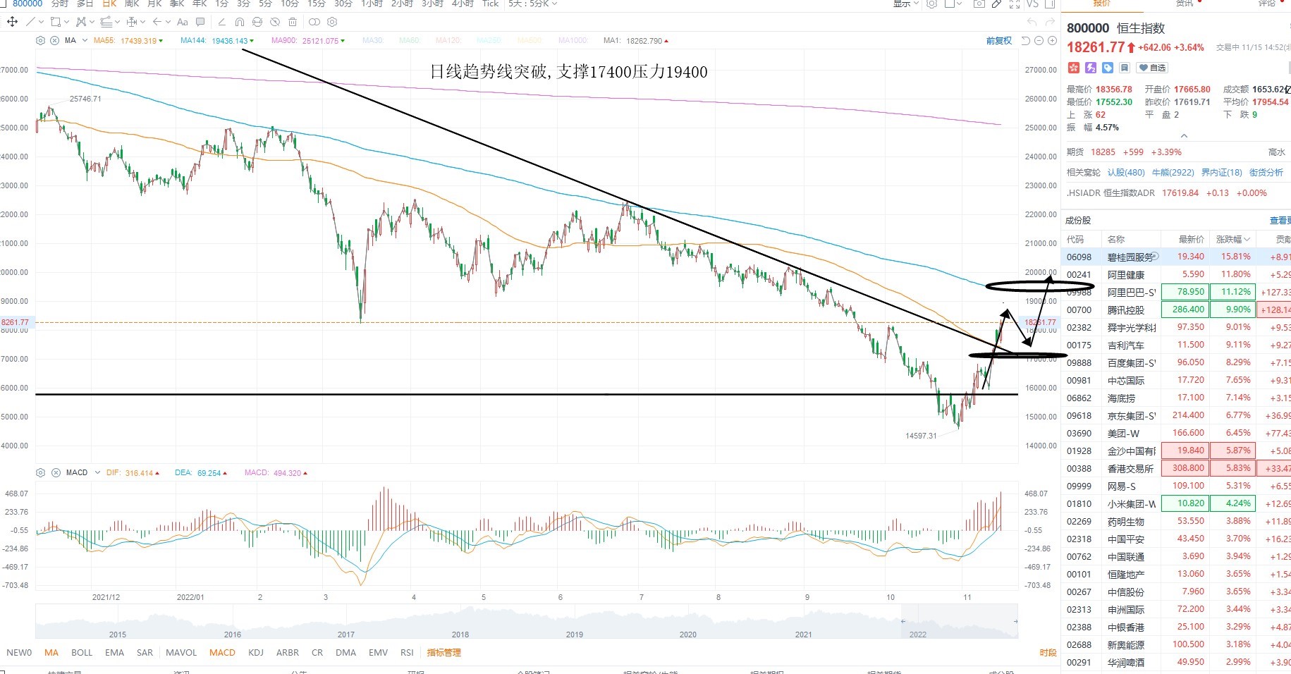Open the speech bubble comment tool

pos(200,22)
